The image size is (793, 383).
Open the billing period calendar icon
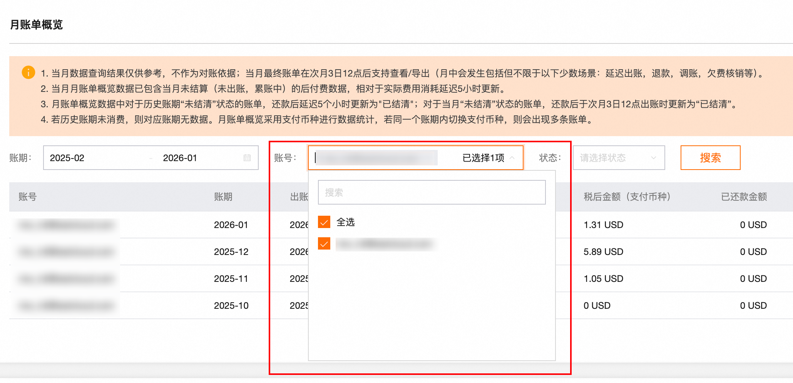pos(247,158)
